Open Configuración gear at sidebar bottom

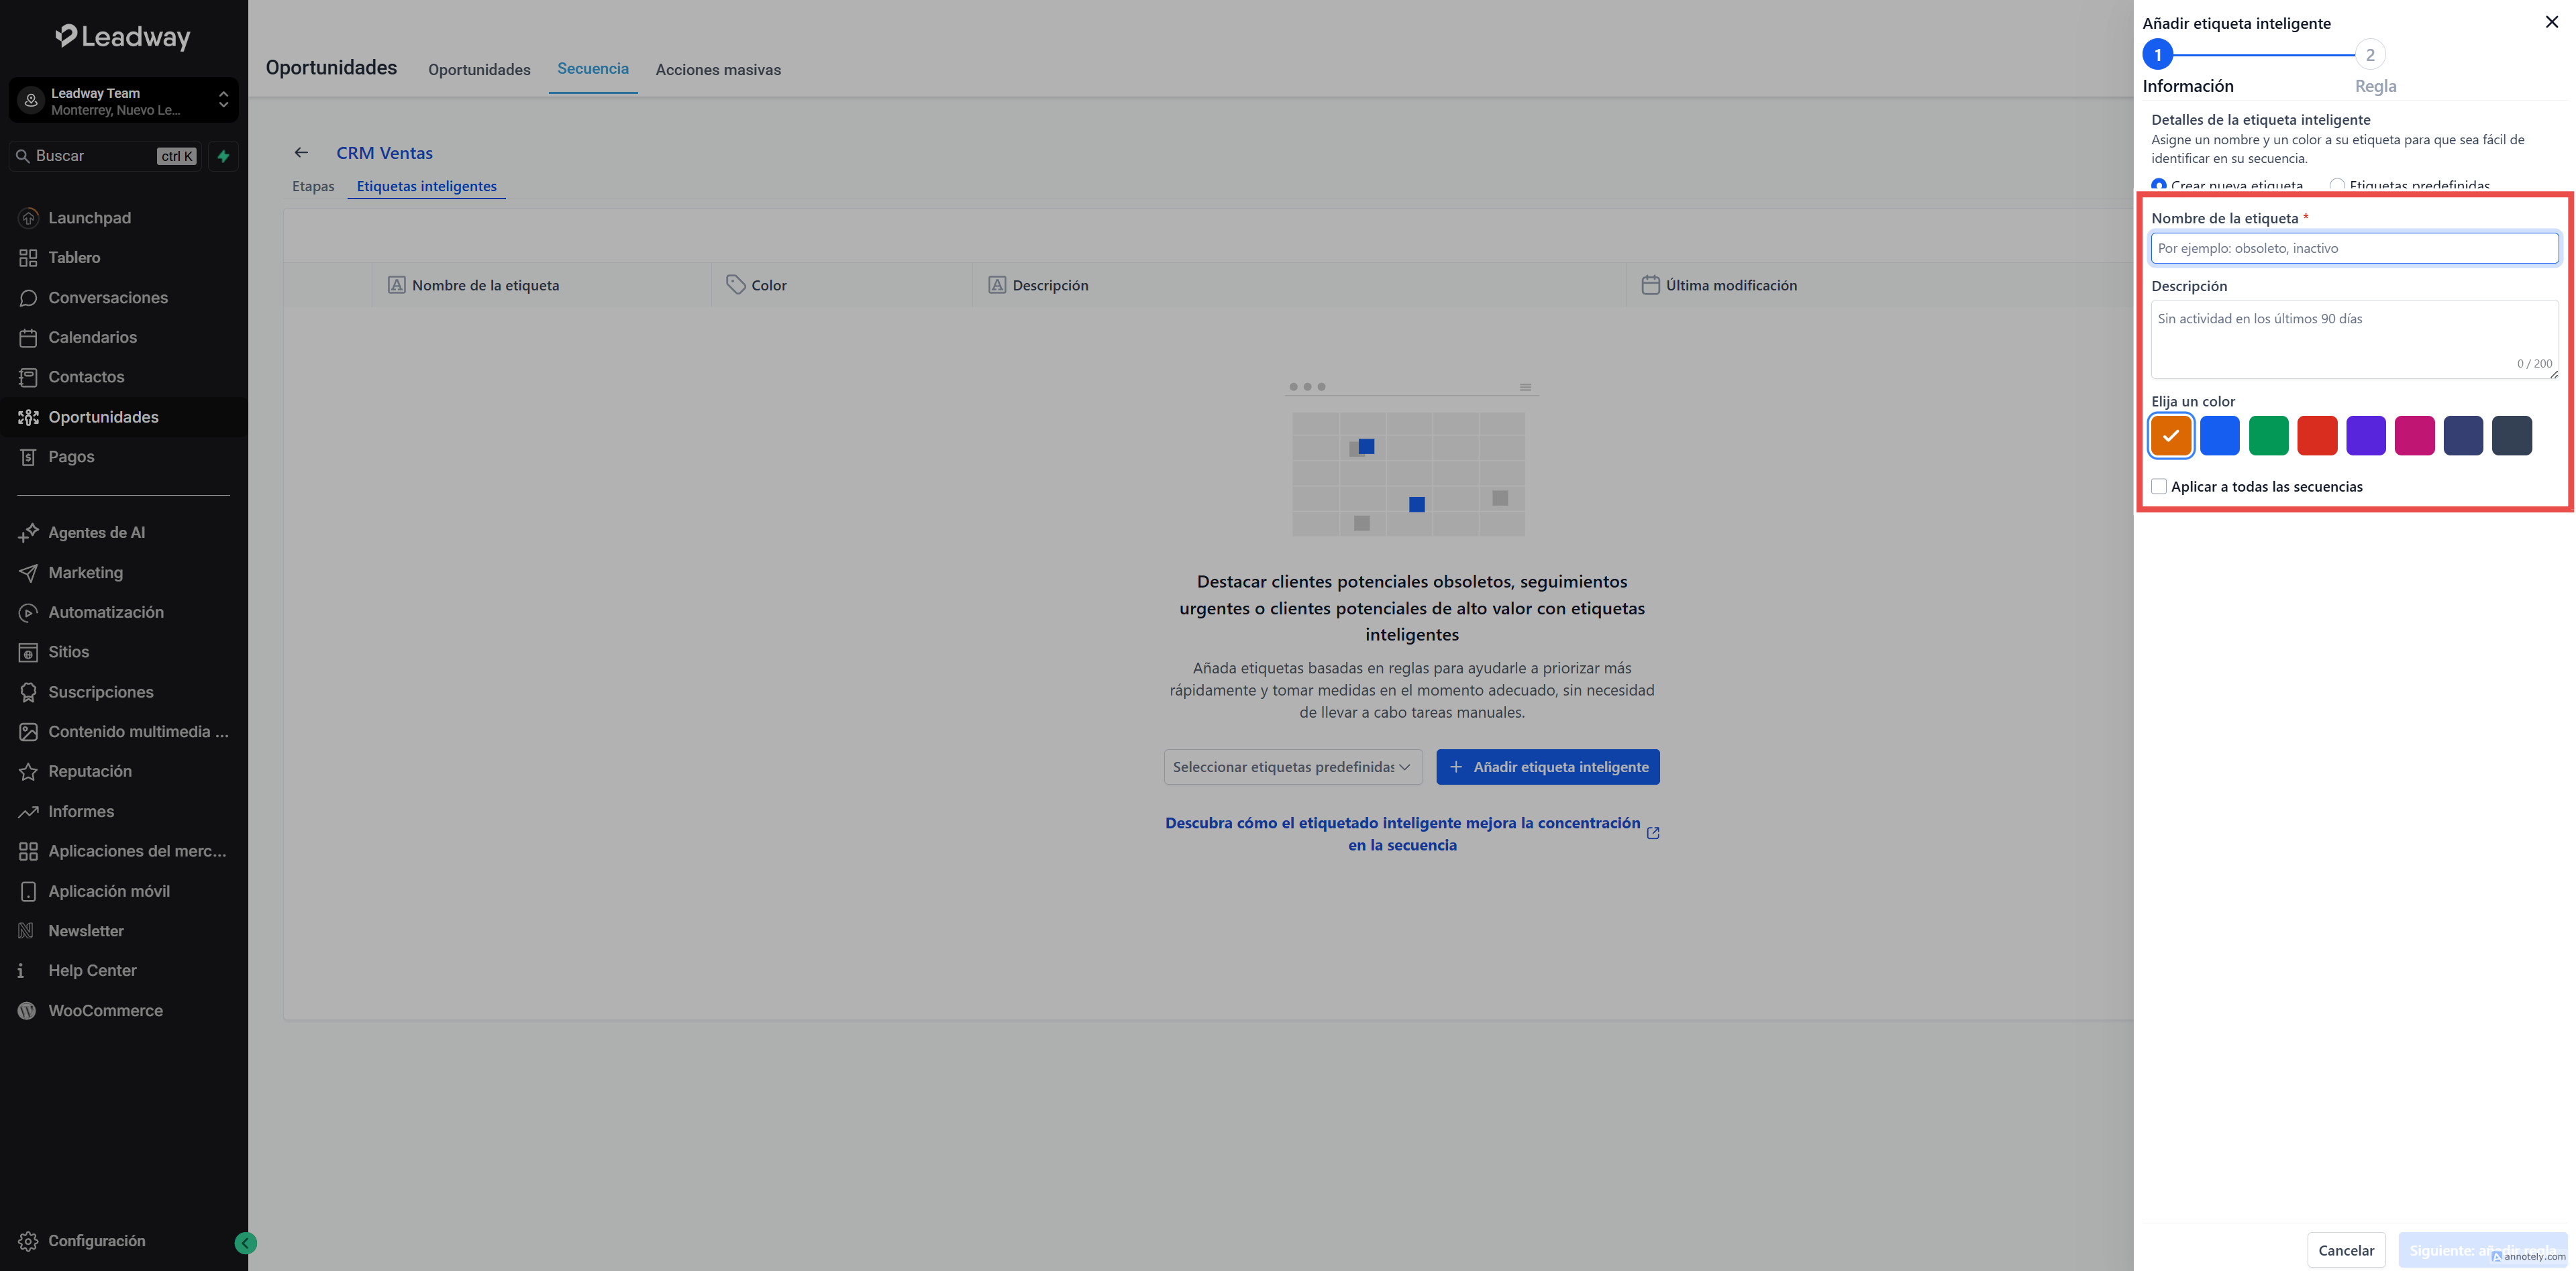pos(96,1240)
